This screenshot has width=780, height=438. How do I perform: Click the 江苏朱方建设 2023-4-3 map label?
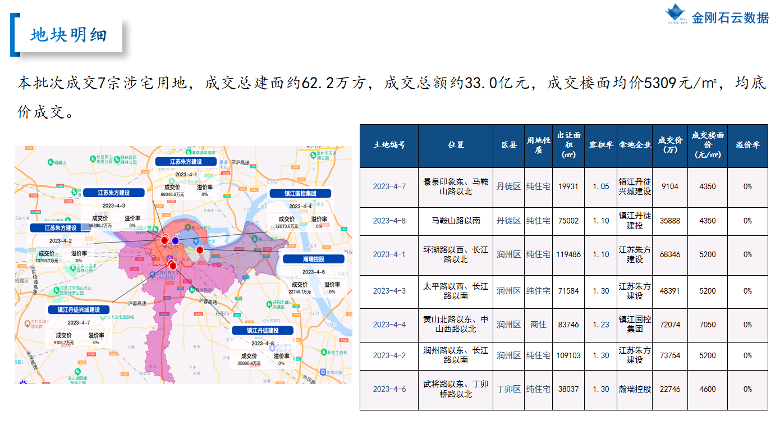point(114,193)
